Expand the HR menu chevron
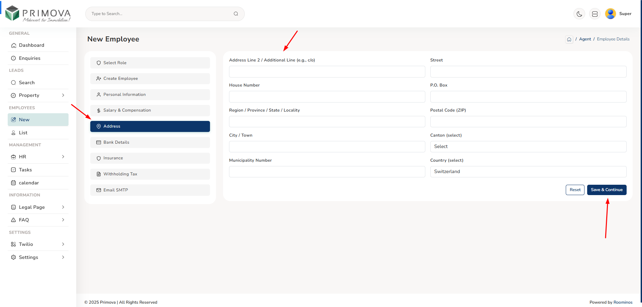The image size is (642, 307). (63, 157)
